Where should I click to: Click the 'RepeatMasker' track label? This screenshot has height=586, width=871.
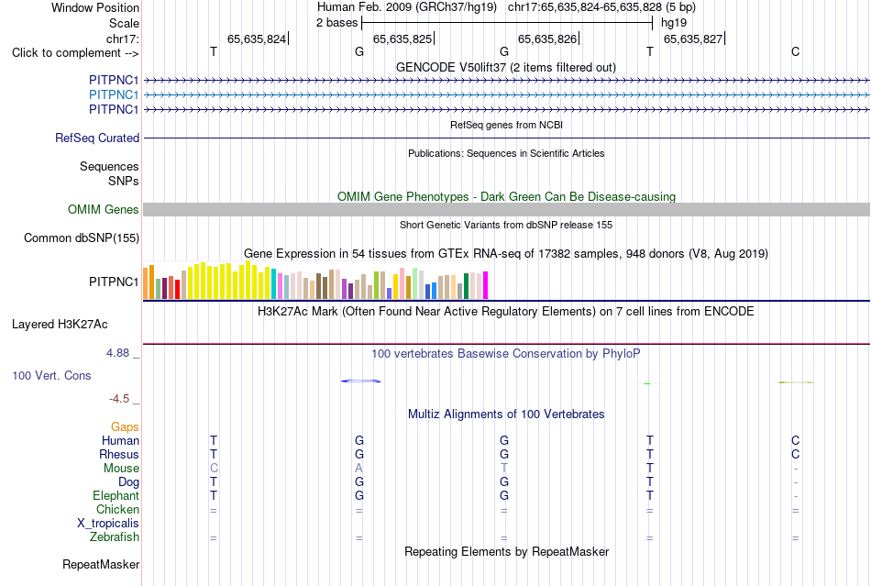tap(101, 564)
